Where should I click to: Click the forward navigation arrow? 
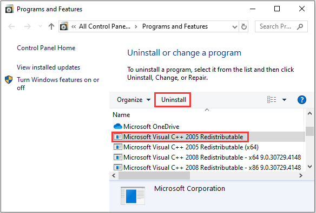[28, 26]
